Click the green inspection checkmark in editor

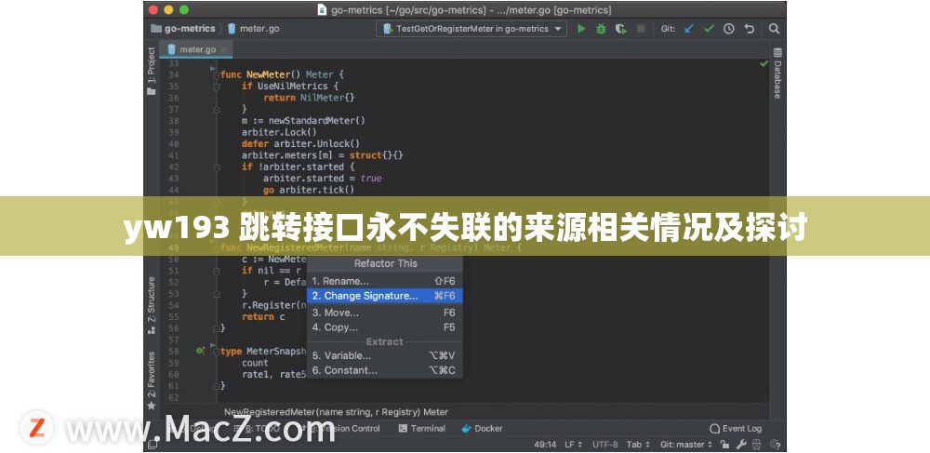(x=764, y=63)
